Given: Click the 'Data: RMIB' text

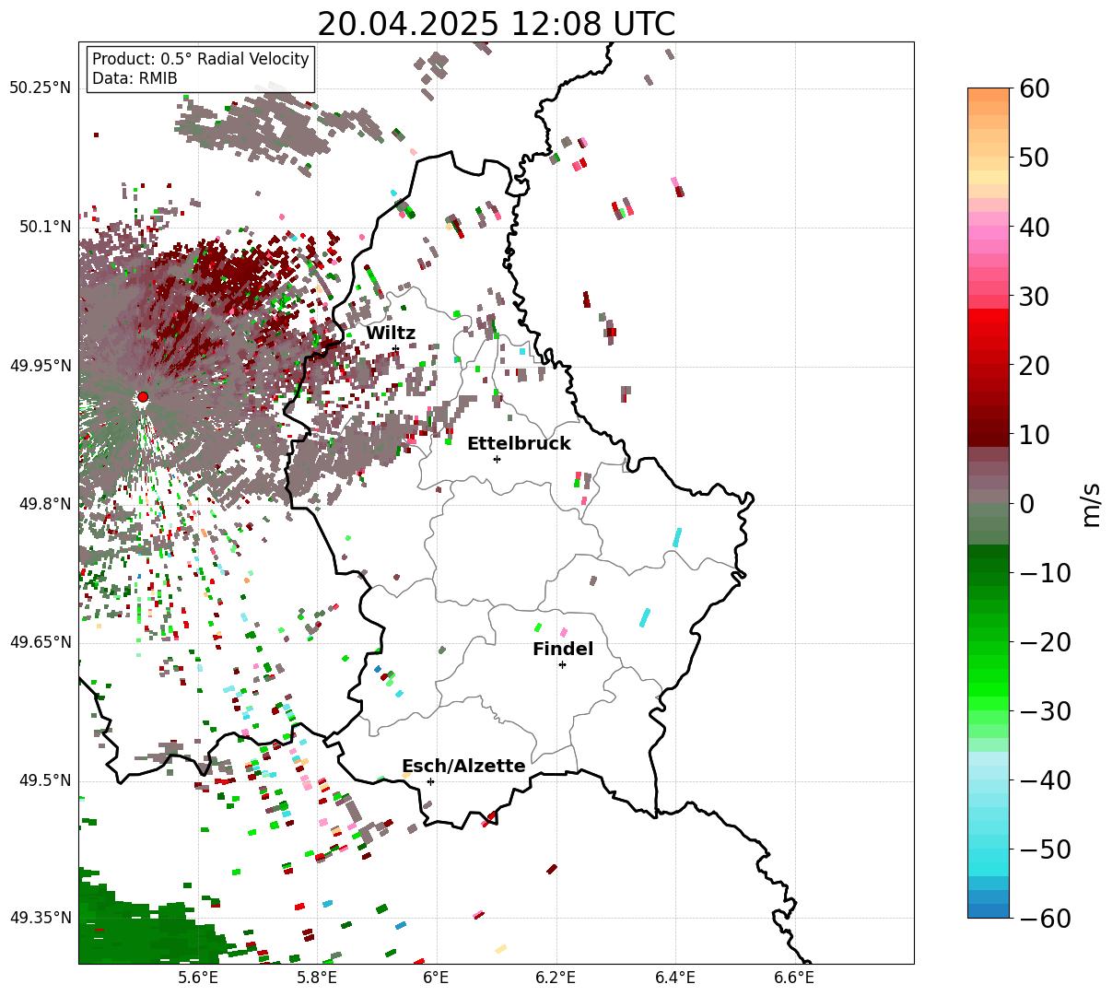Looking at the screenshot, I should point(135,78).
